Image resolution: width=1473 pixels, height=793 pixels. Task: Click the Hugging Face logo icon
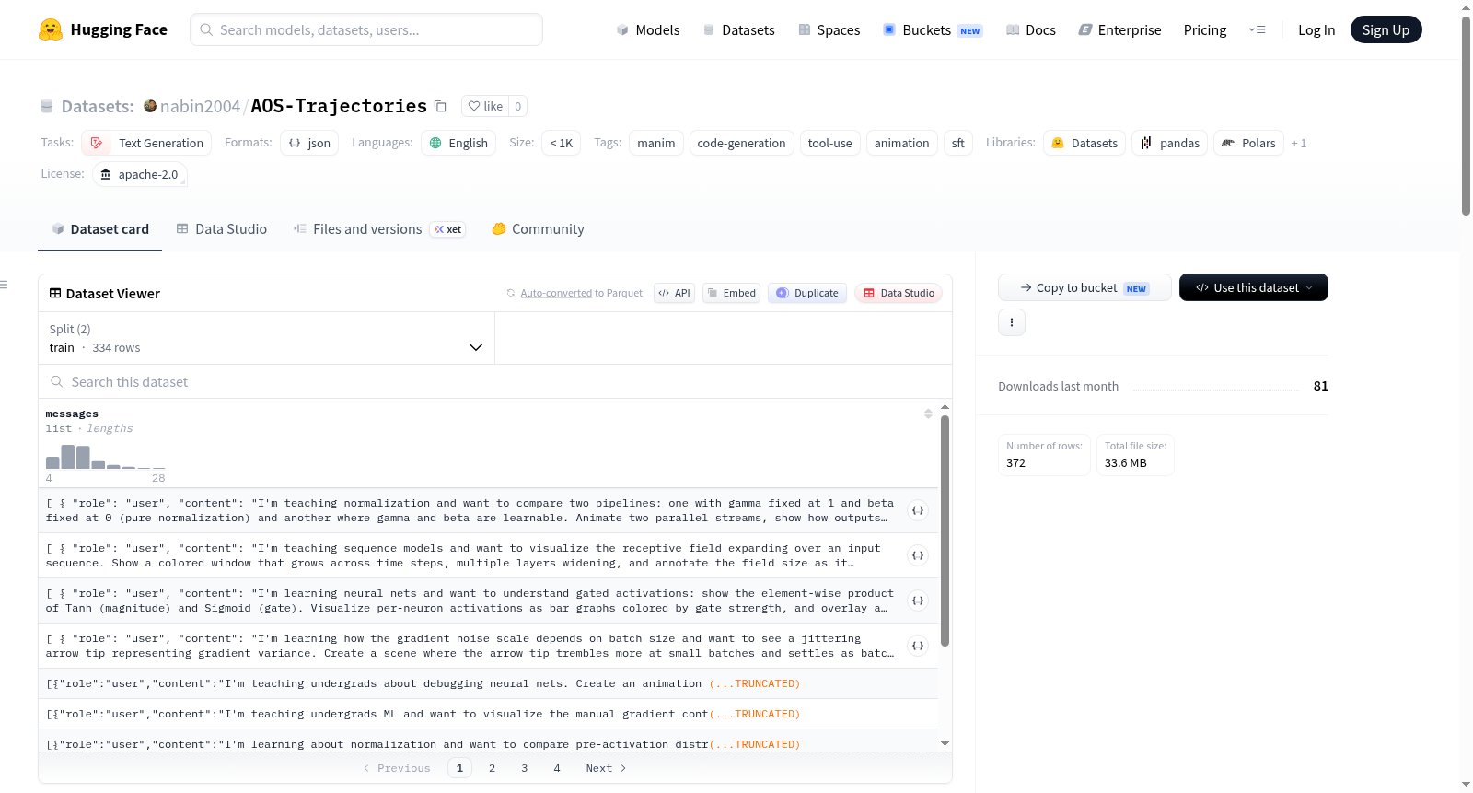coord(51,29)
